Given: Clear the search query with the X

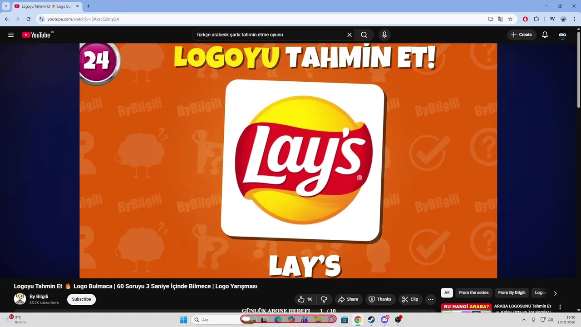Looking at the screenshot, I should (x=350, y=35).
